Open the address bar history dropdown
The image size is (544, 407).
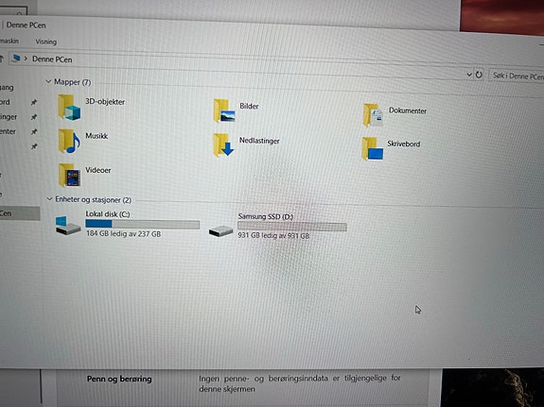click(x=469, y=74)
